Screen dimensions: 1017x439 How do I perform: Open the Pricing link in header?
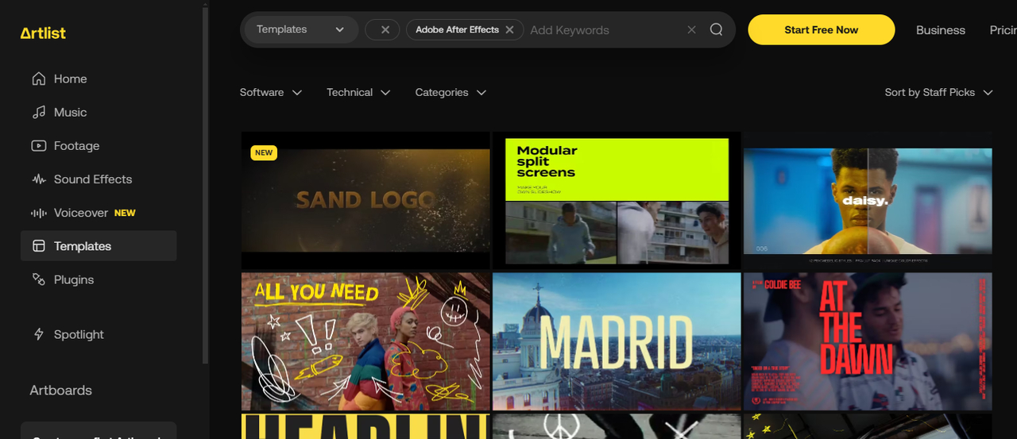point(1003,29)
